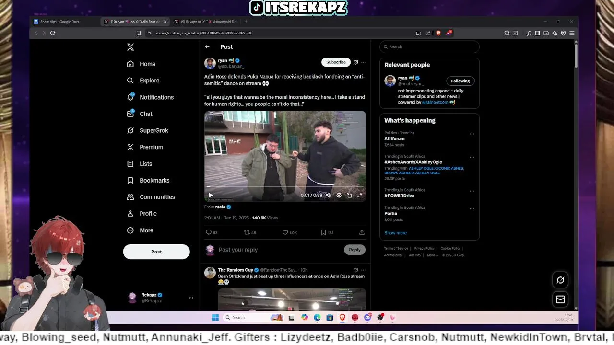Click Grok icon on ryan's post
The image size is (614, 345).
tap(355, 62)
